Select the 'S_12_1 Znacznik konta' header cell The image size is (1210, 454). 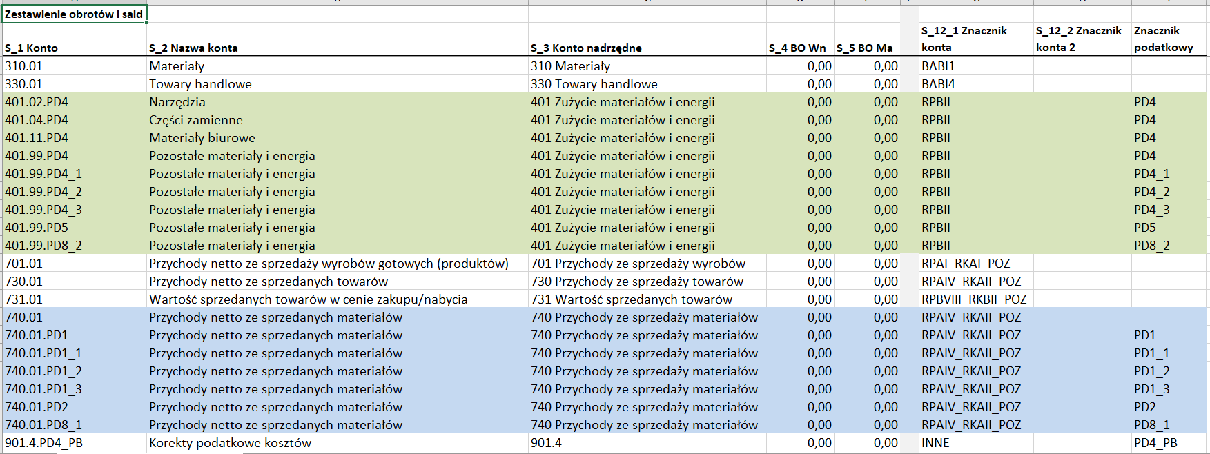(976, 39)
